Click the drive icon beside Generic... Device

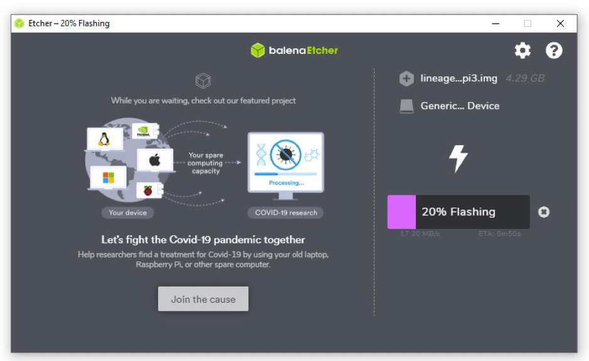(x=406, y=106)
